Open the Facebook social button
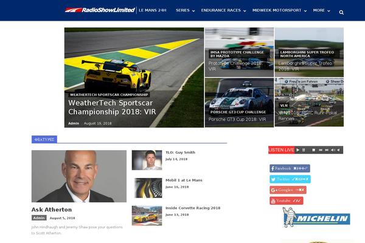Viewport: 365px width, 243px height. [290, 168]
